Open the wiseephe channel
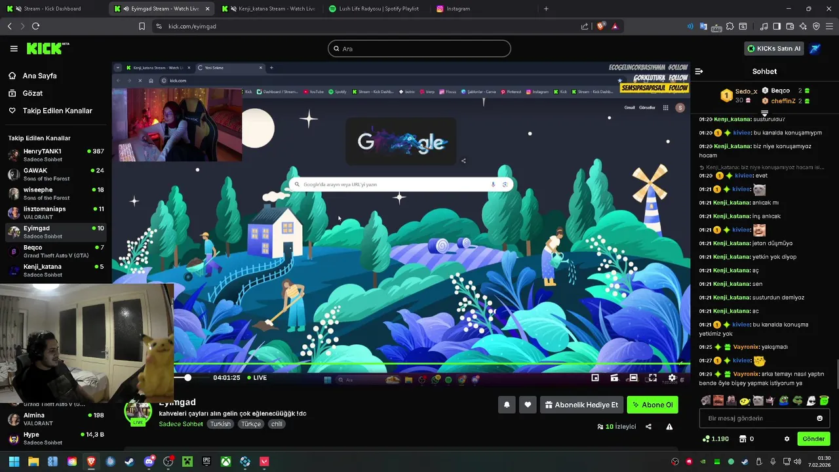 (x=56, y=193)
